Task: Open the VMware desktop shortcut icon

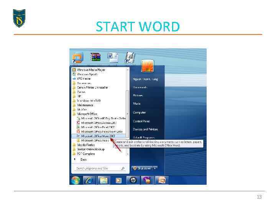Action: click(77, 58)
